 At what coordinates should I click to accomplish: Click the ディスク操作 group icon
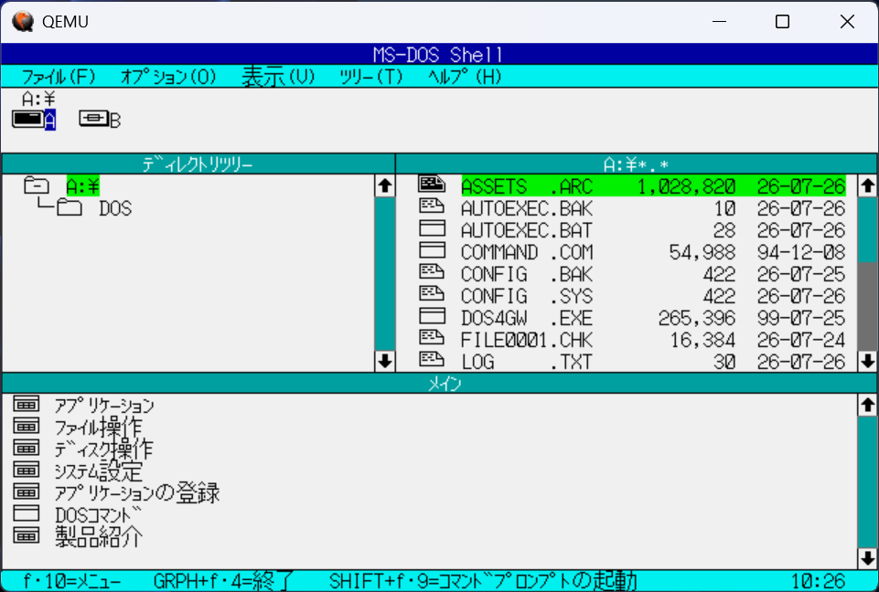tap(27, 448)
